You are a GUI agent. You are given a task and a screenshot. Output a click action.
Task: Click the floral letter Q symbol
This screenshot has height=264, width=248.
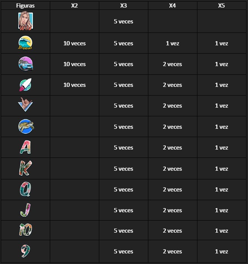(25, 189)
